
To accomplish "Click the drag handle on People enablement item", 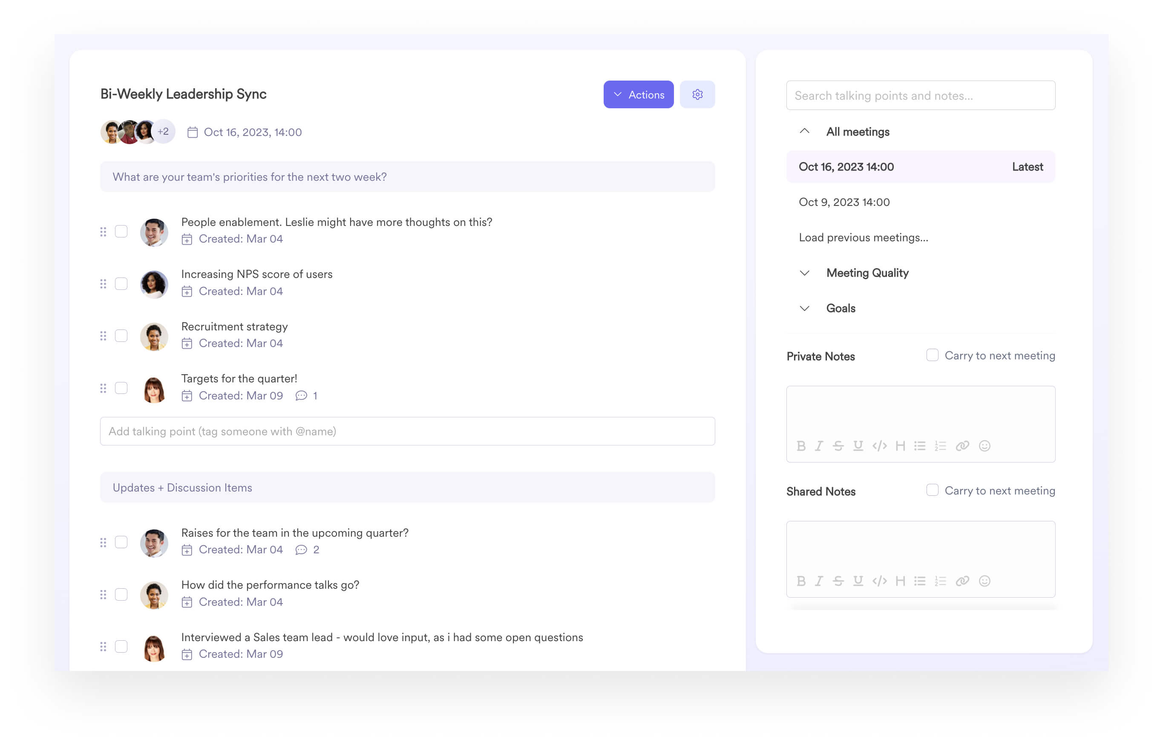I will 103,231.
